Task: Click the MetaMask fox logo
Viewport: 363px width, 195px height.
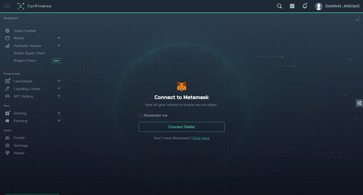Action: (181, 86)
